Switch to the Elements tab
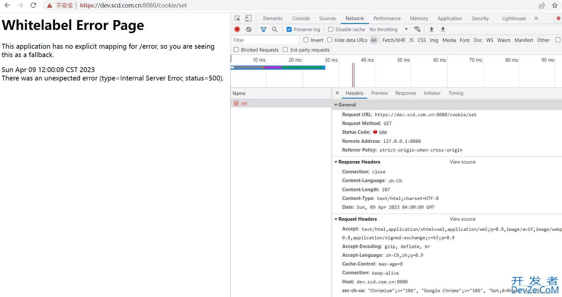This screenshot has height=297, width=562. 273,18
